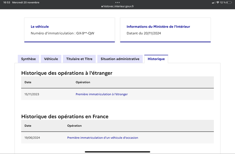Open the Véhicule tab
Image resolution: width=235 pixels, height=154 pixels.
tap(51, 59)
